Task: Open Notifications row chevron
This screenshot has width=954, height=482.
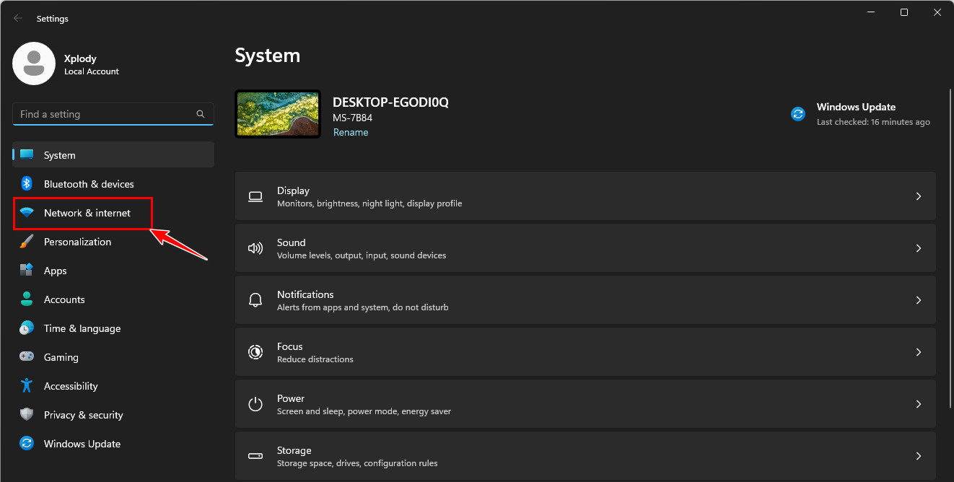Action: click(x=919, y=300)
